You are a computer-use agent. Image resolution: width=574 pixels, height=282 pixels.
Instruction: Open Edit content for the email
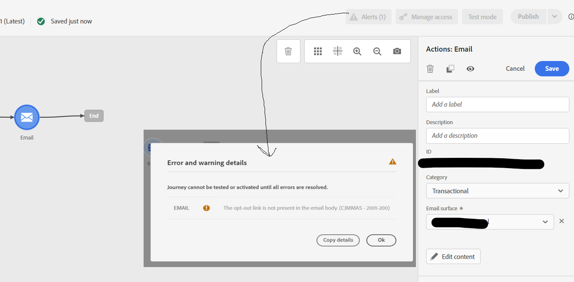(453, 256)
